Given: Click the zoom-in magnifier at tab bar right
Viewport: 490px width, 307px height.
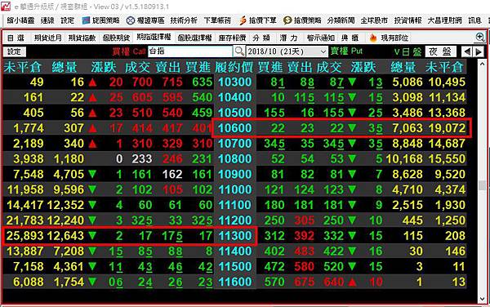Looking at the screenshot, I should tap(479, 38).
